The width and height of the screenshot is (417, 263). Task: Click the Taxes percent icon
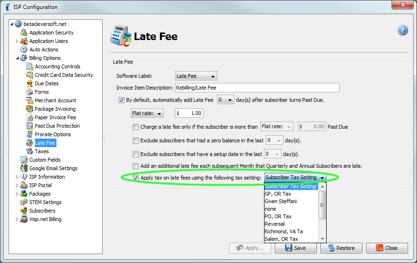click(30, 151)
